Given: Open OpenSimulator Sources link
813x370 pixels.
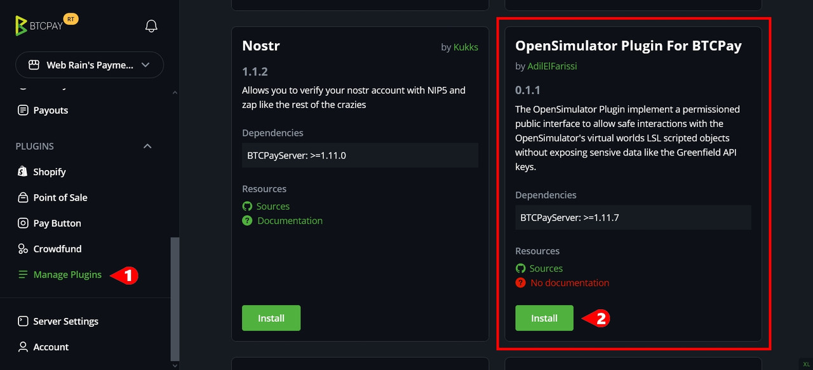Looking at the screenshot, I should coord(546,268).
